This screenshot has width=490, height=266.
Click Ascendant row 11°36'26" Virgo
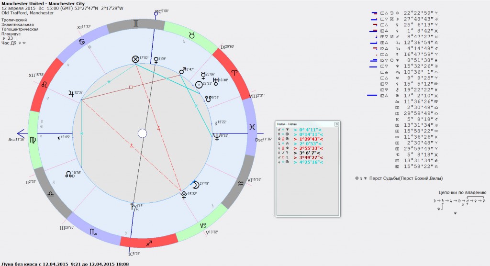tap(417, 101)
